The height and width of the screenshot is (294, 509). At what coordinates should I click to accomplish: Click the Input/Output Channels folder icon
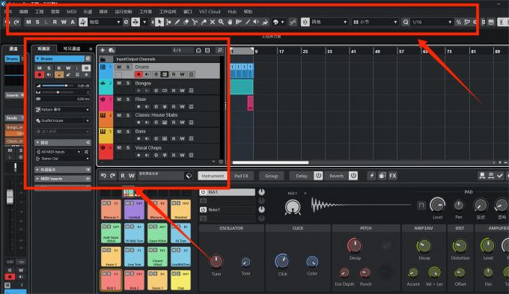103,59
